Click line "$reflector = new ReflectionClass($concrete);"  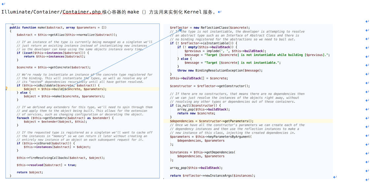coord(210,28)
